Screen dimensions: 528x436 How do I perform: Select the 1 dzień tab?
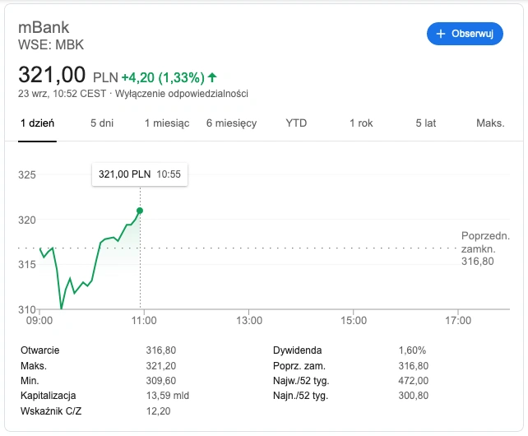pyautogui.click(x=37, y=123)
